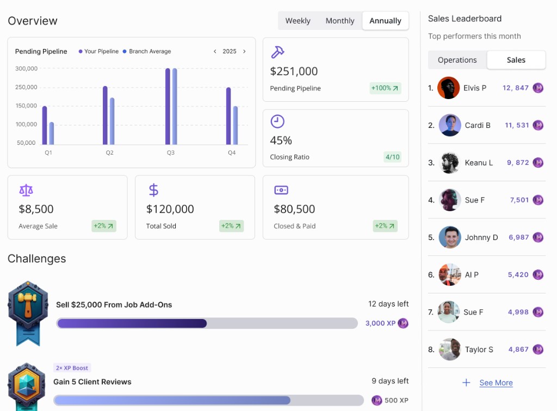Open Cardi B's profile picture
Image resolution: width=557 pixels, height=411 pixels.
pos(450,125)
